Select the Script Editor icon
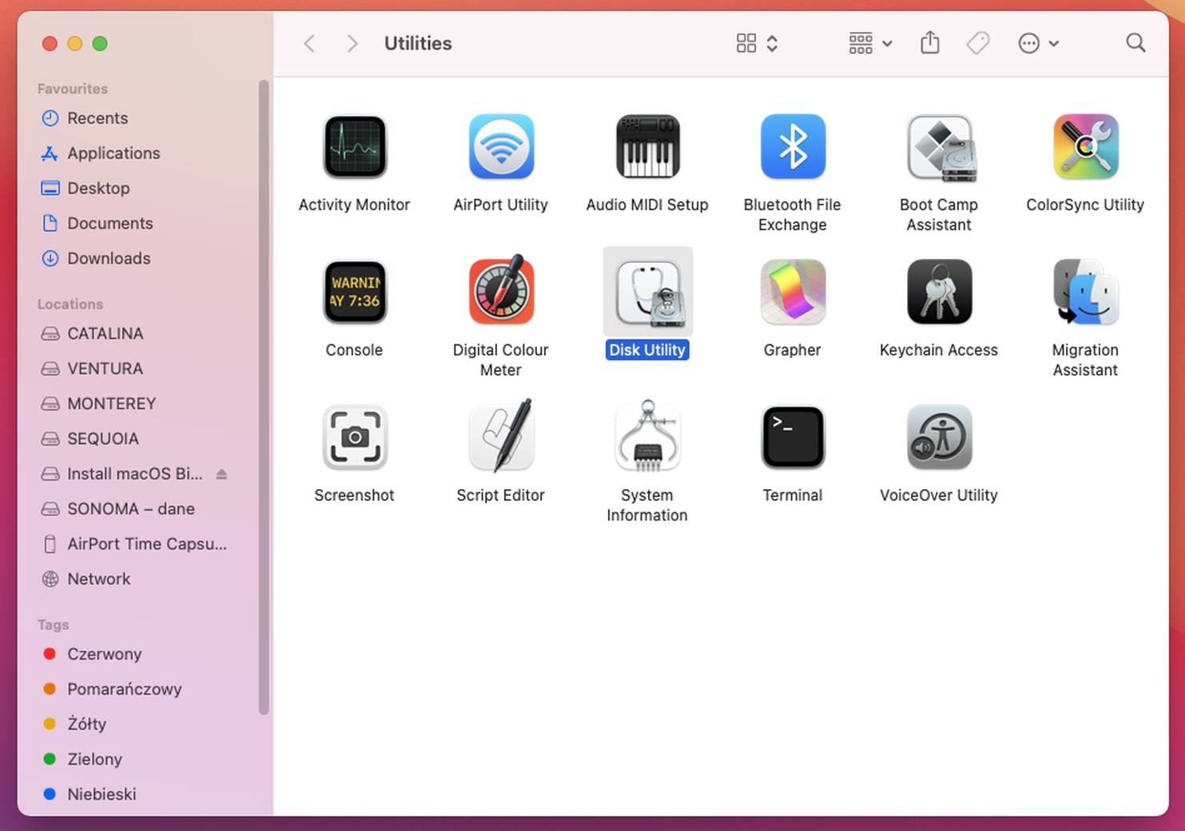 tap(502, 435)
